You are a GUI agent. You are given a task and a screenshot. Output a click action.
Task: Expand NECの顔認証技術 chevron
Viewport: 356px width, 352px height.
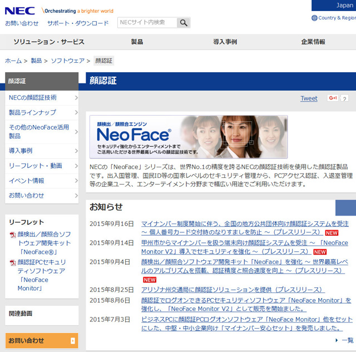76,97
